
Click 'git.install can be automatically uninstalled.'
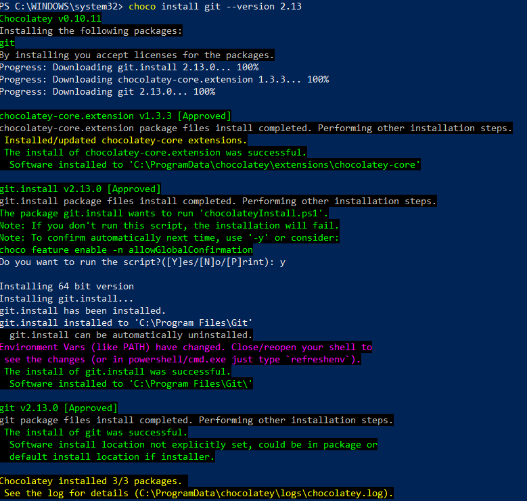[131, 335]
